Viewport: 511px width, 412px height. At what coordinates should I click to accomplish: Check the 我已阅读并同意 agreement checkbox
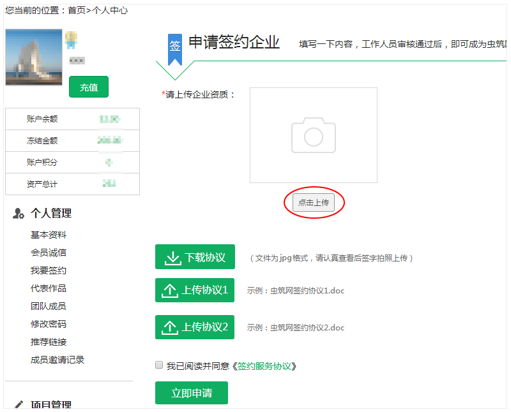click(x=158, y=364)
